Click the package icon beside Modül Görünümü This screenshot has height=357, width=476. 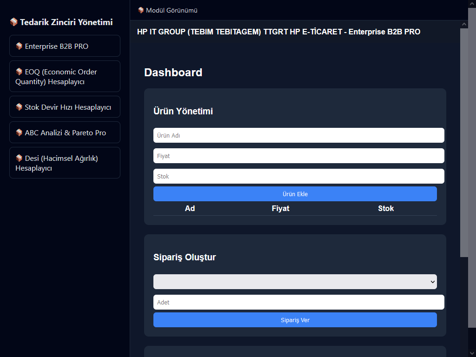click(141, 10)
